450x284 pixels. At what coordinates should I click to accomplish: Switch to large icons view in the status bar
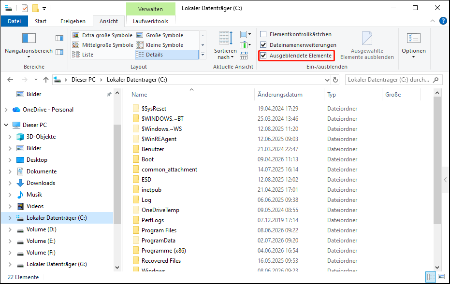[x=441, y=277]
